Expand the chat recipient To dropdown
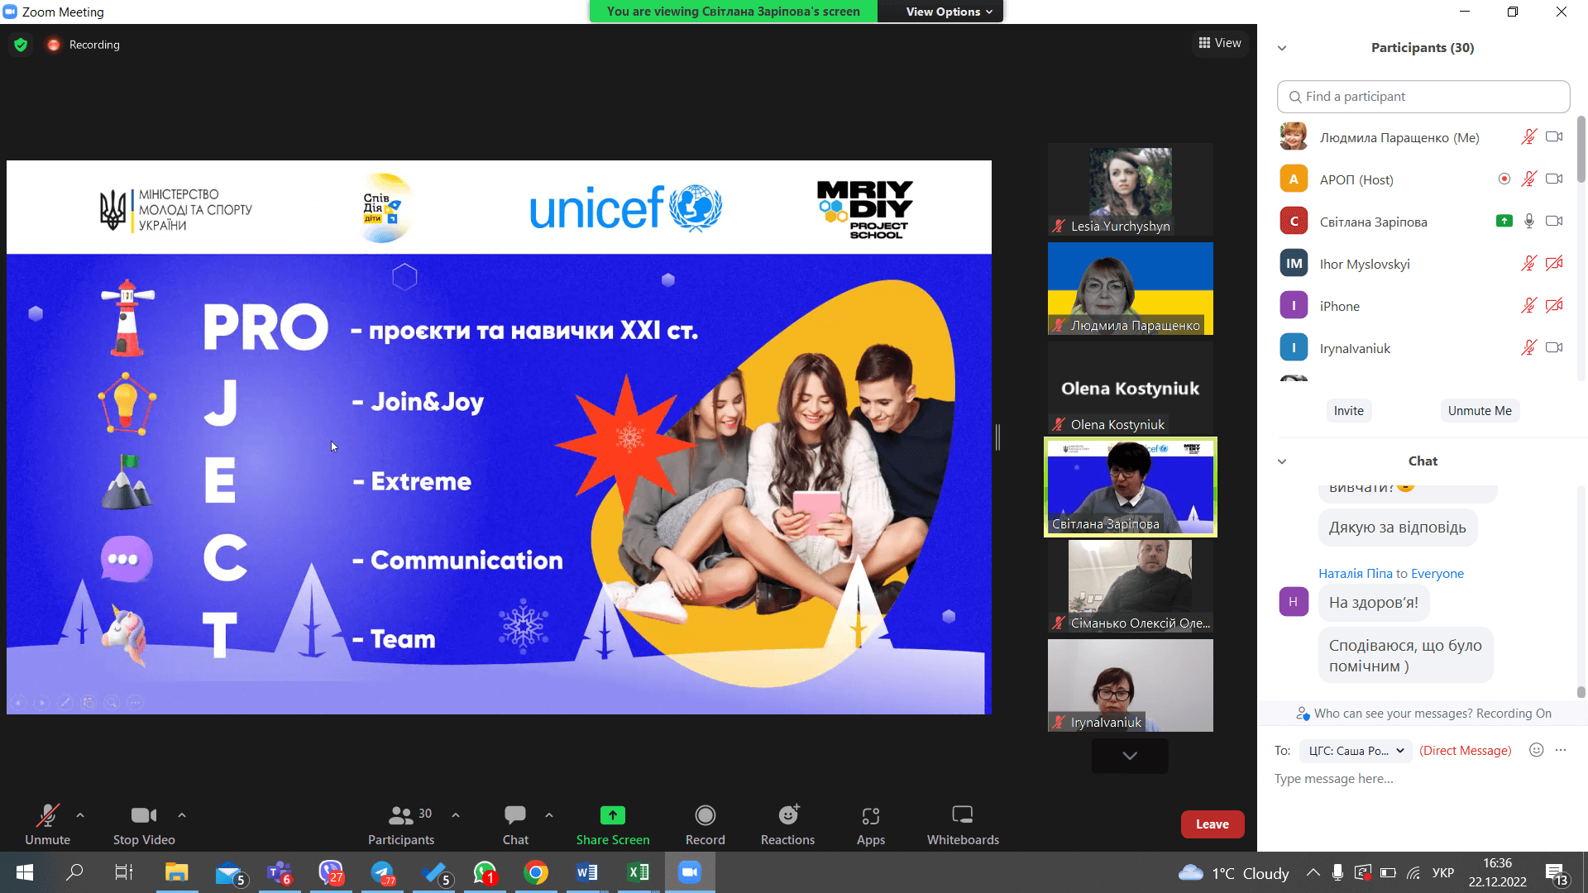The image size is (1588, 893). (x=1356, y=751)
